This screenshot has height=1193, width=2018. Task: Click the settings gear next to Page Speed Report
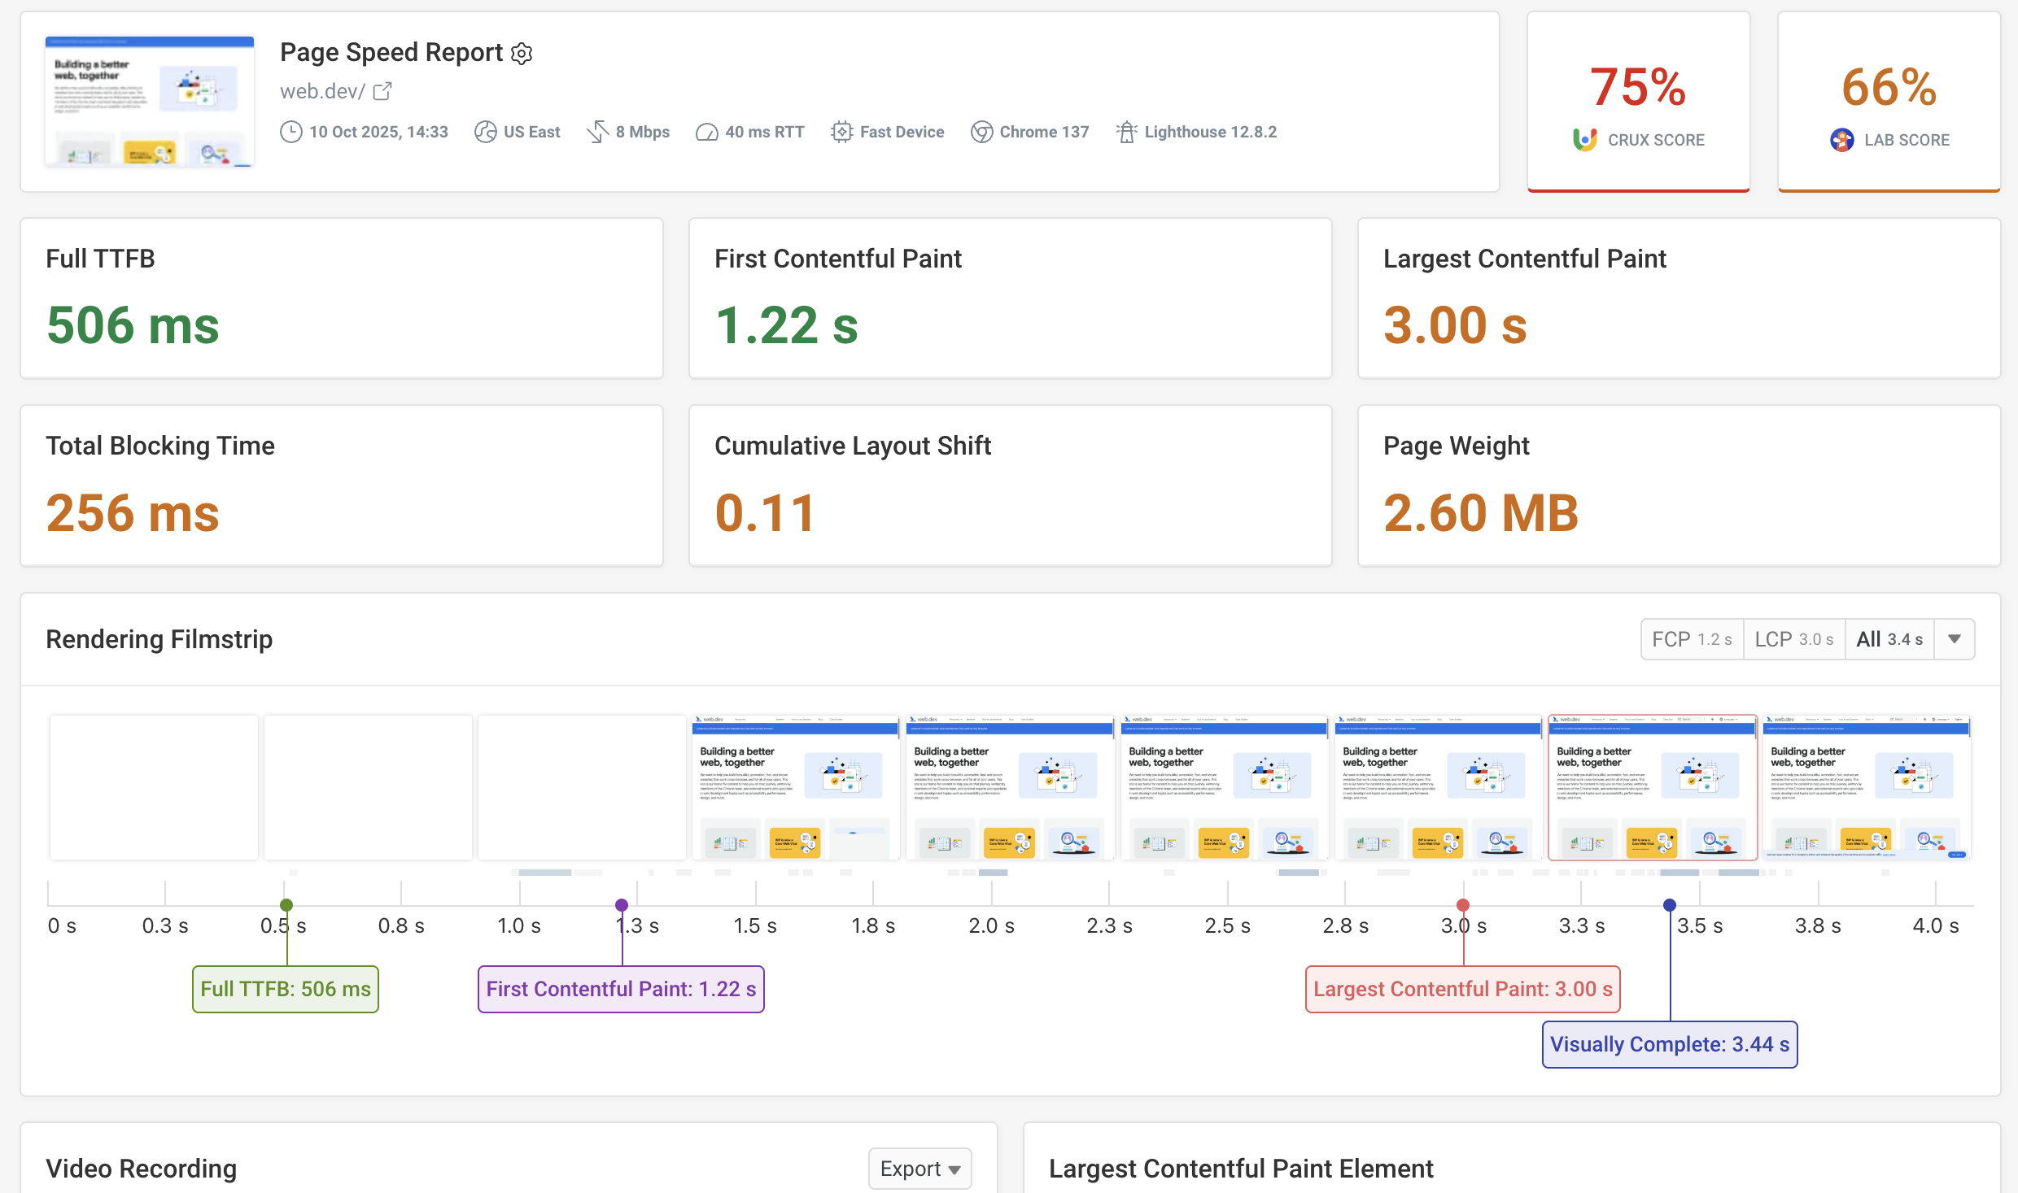pos(522,54)
